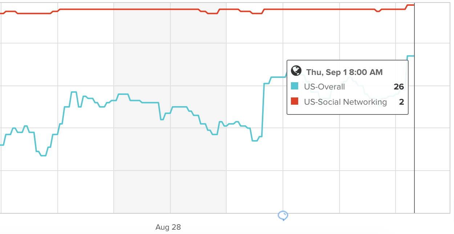Screen dimensions: 454x234
Task: Click the US-Social Networking rank value 2
Action: coord(401,102)
